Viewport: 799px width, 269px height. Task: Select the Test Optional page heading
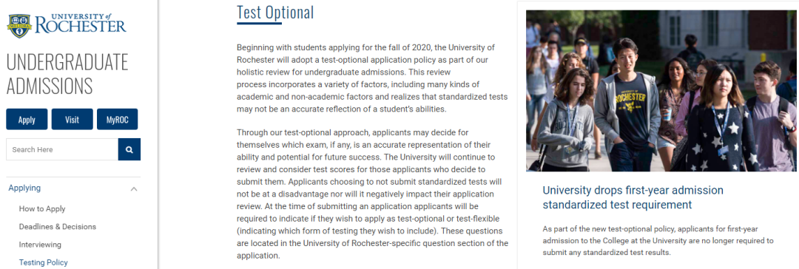pos(275,13)
